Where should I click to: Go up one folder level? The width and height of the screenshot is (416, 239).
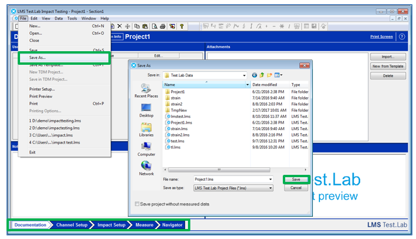(262, 75)
